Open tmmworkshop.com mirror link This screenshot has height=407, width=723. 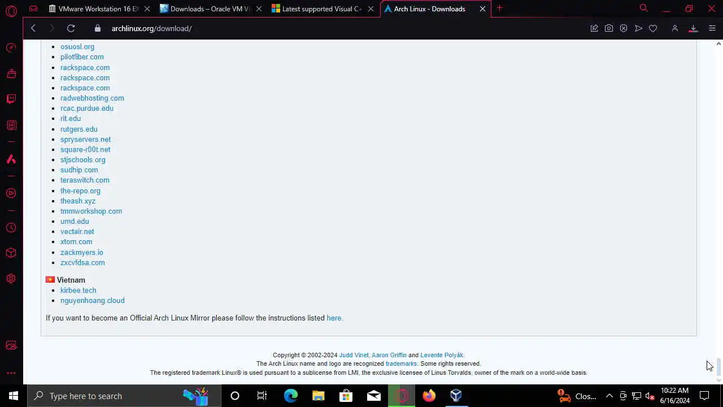pos(91,211)
